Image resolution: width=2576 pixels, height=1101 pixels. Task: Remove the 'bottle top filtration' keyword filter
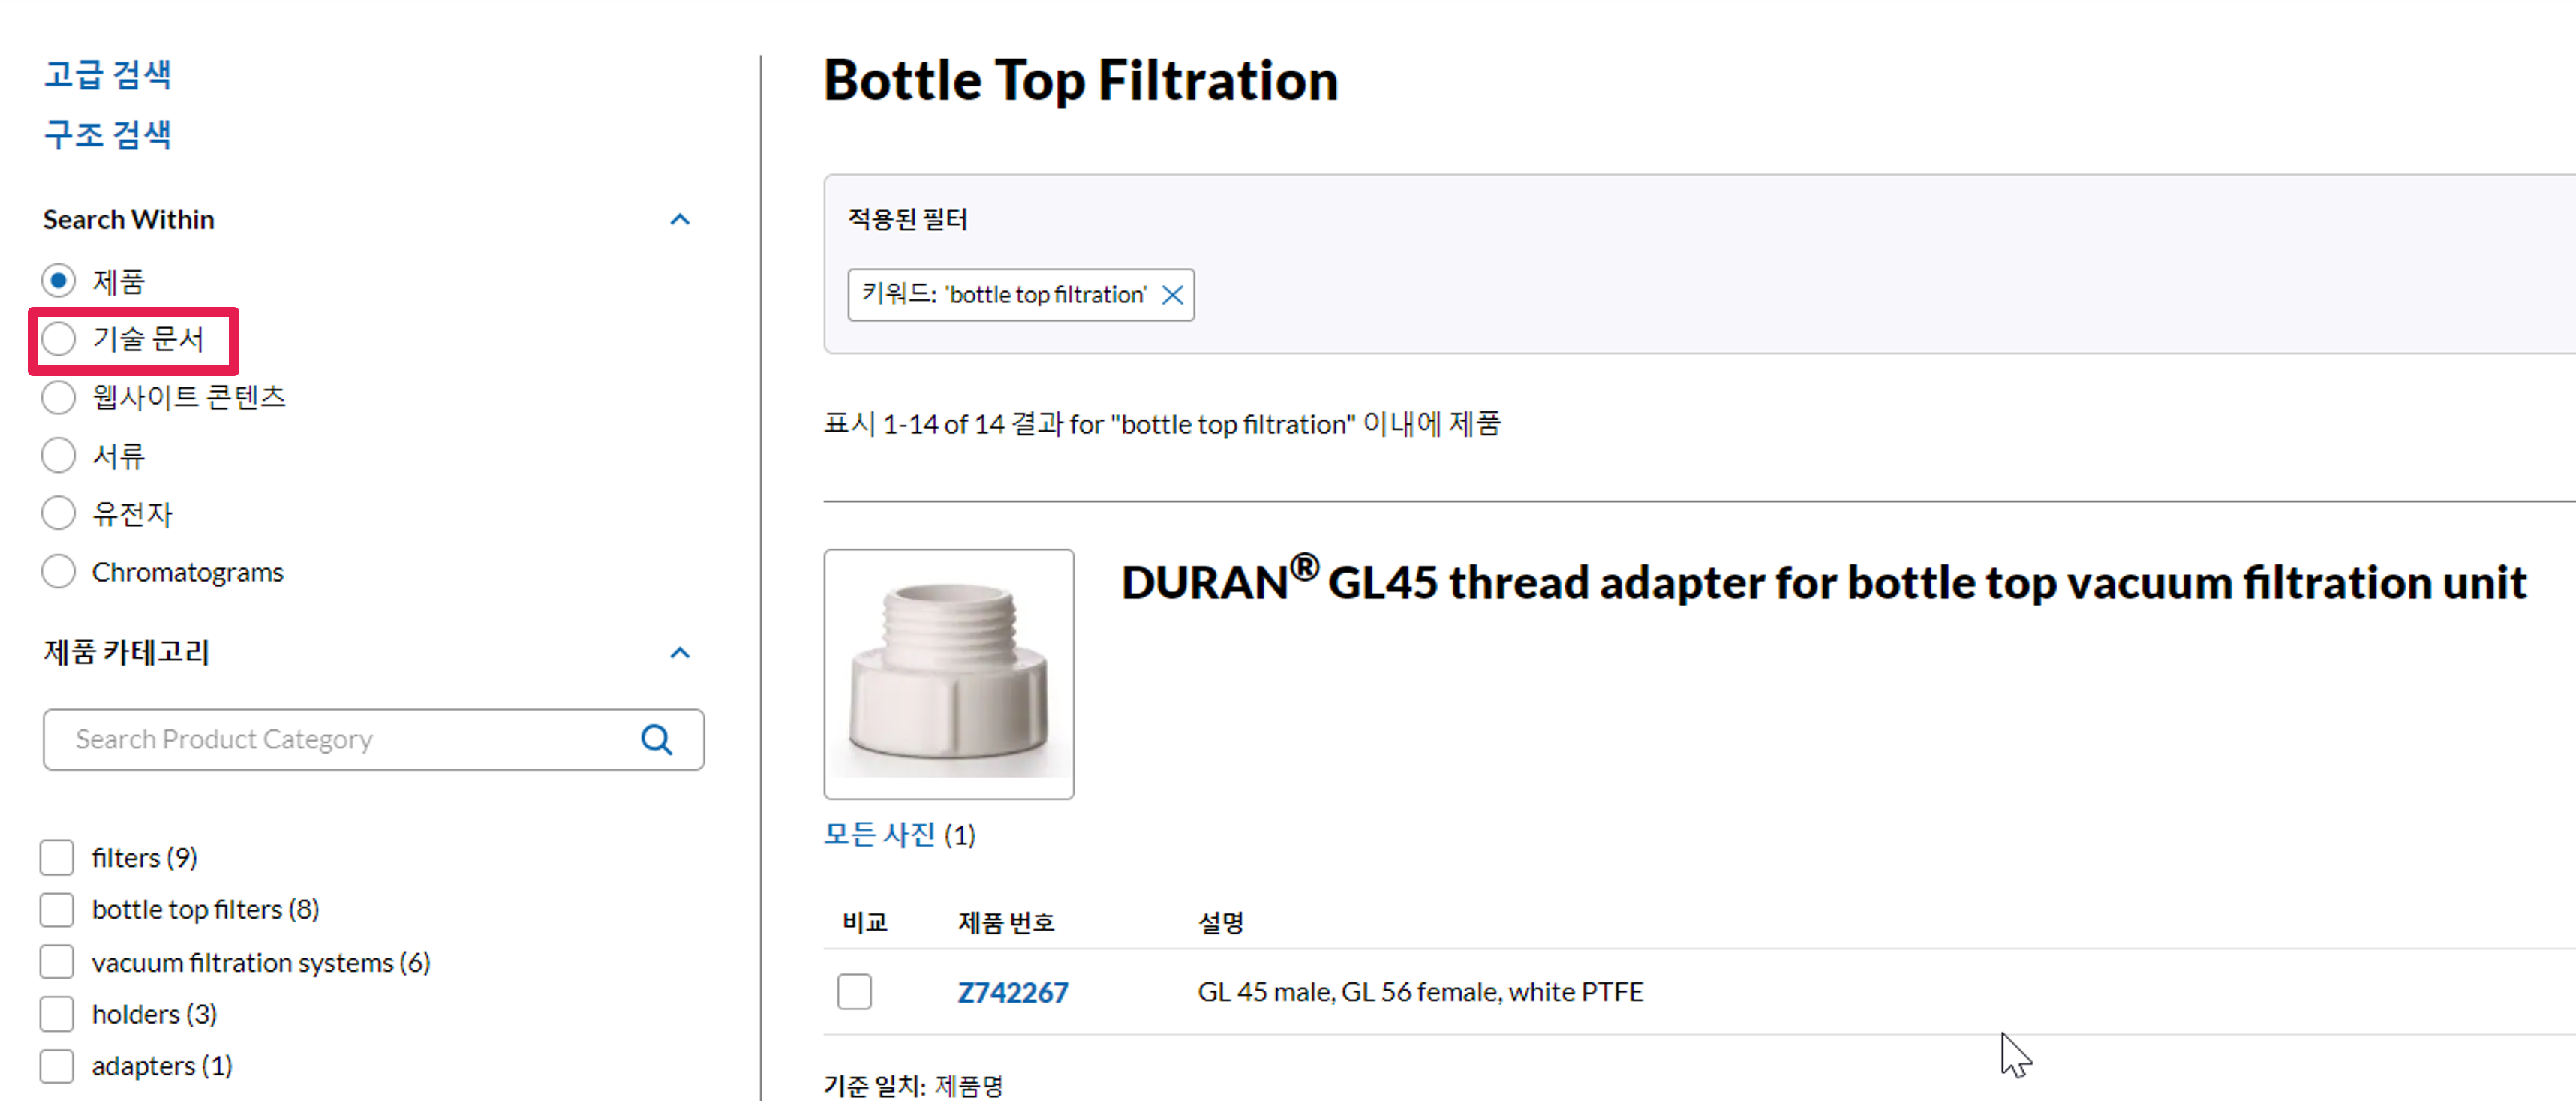(x=1172, y=295)
